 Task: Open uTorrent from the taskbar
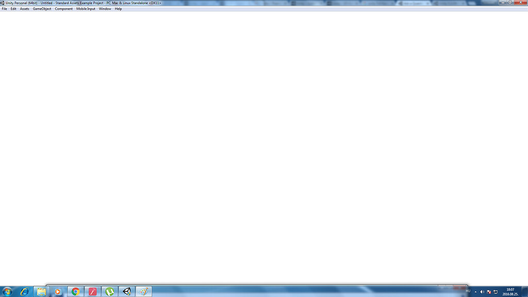[x=109, y=292]
